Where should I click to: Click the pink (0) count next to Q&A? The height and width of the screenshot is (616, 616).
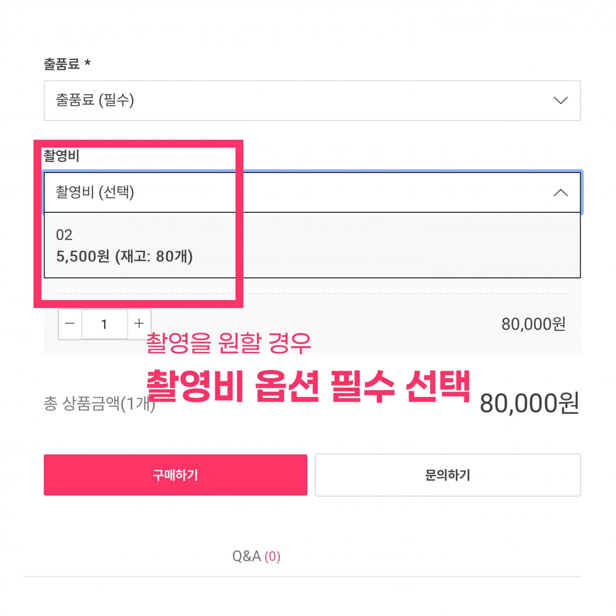coord(272,556)
